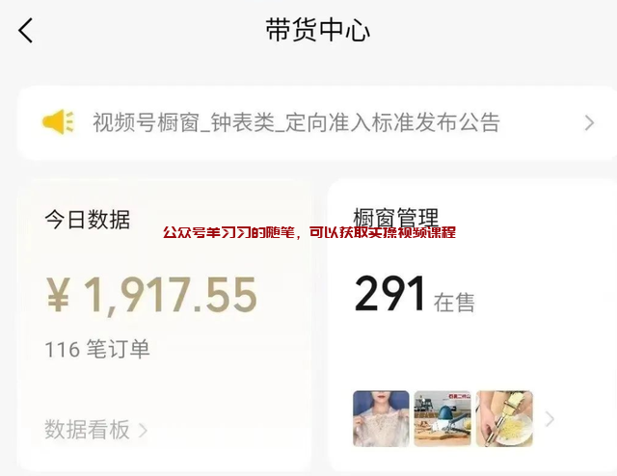Tap the 在售 label next to 291
The width and height of the screenshot is (617, 476).
(x=454, y=303)
